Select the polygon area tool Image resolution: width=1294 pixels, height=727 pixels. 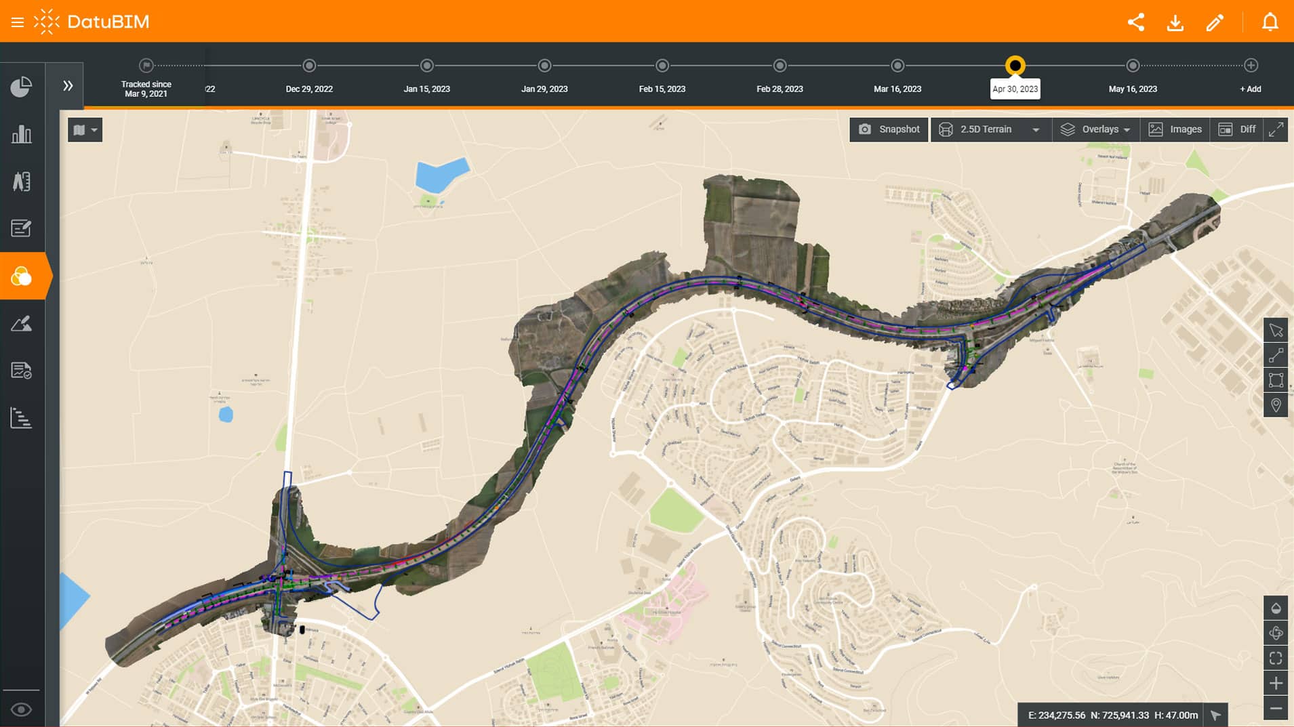pos(1277,380)
